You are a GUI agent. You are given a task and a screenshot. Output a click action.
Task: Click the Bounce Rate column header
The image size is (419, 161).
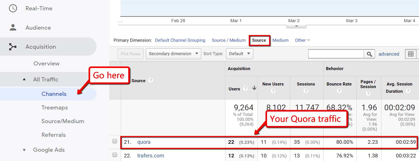point(339,84)
